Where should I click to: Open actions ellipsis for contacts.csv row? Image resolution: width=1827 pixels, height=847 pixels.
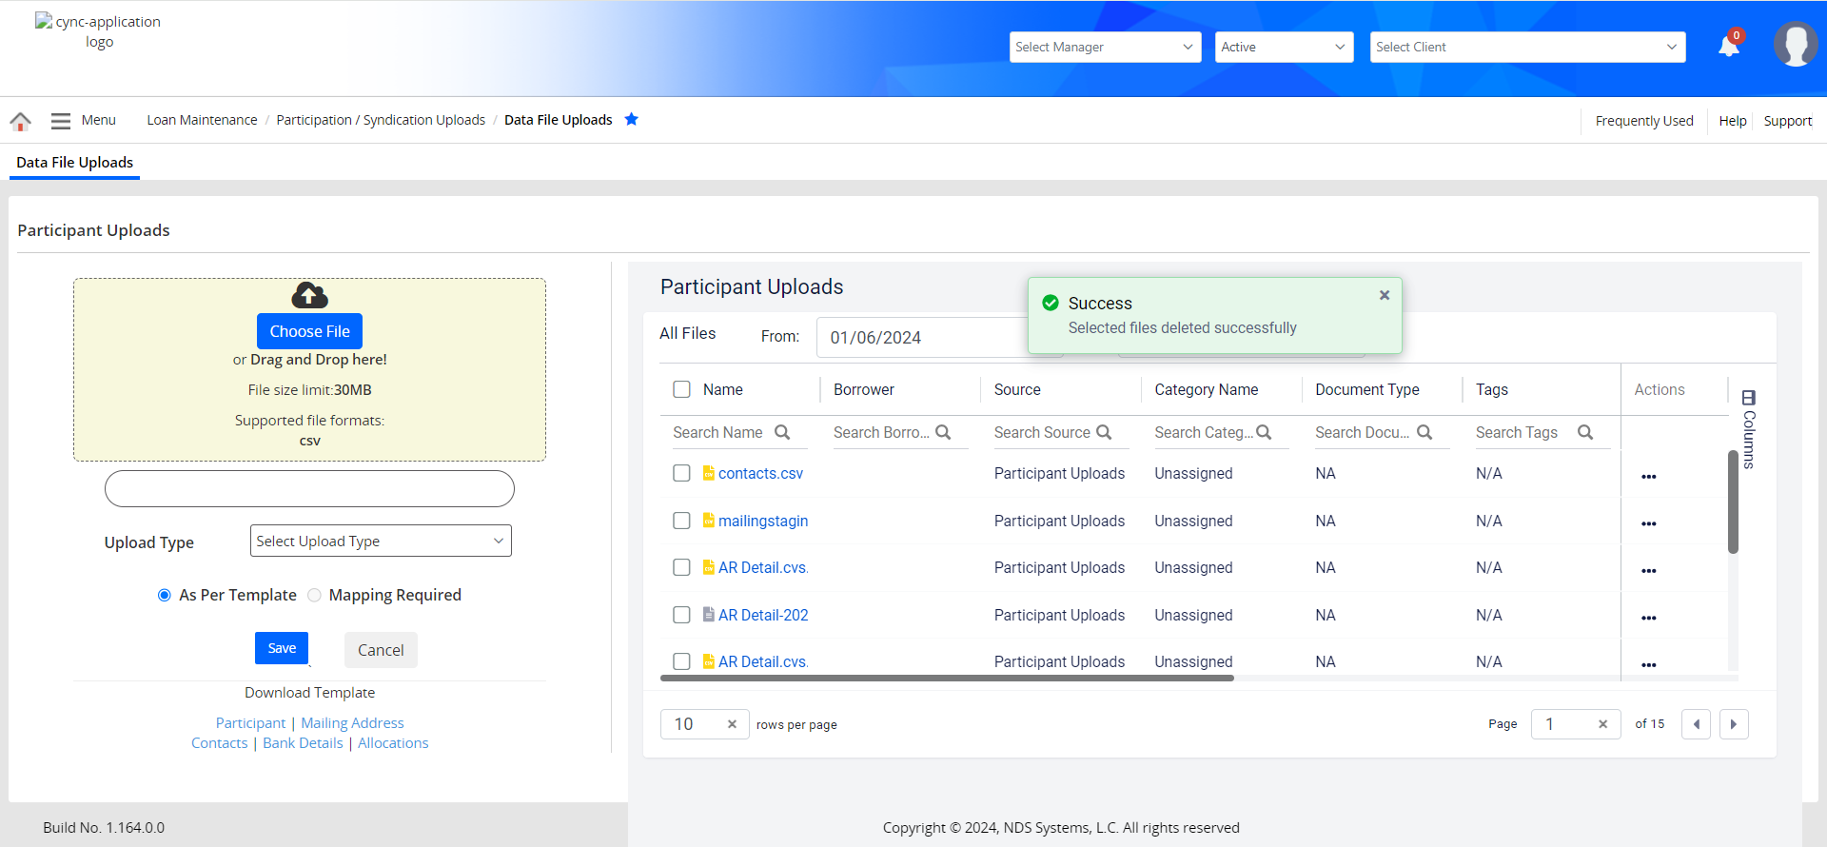click(1648, 476)
